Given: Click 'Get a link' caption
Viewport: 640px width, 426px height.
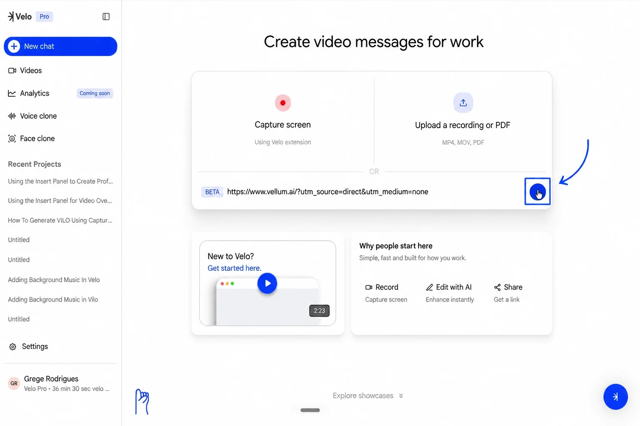Looking at the screenshot, I should (507, 300).
